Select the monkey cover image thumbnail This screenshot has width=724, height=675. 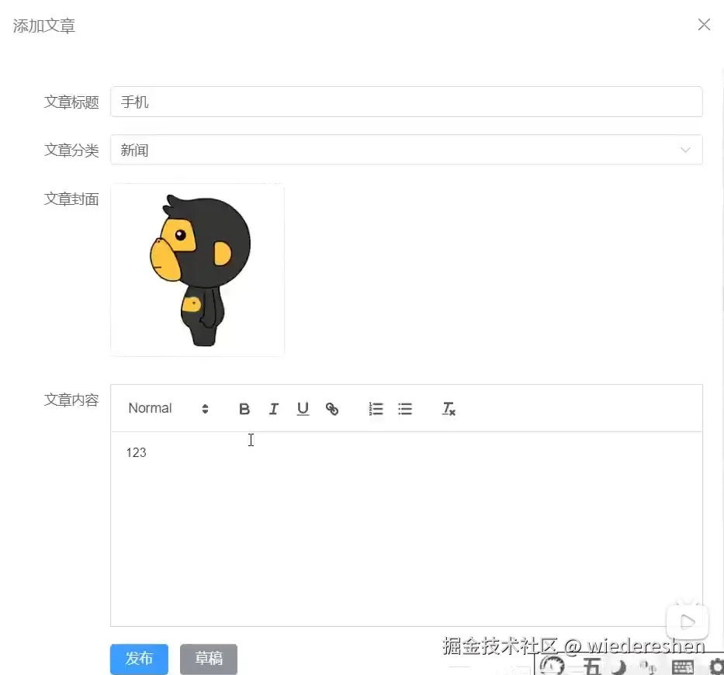197,269
